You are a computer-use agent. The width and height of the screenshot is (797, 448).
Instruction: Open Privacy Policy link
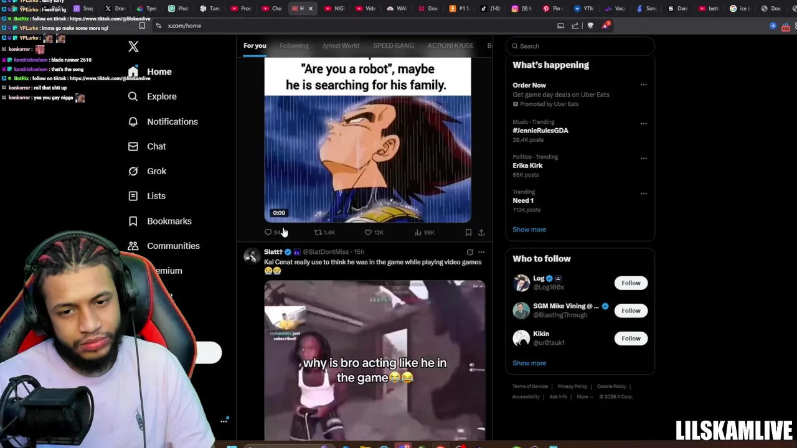572,386
